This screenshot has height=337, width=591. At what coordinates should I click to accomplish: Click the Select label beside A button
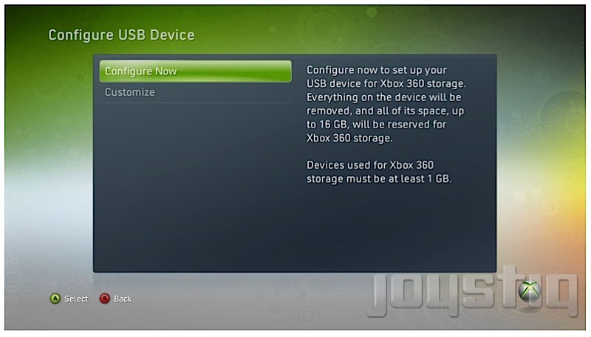(x=76, y=299)
